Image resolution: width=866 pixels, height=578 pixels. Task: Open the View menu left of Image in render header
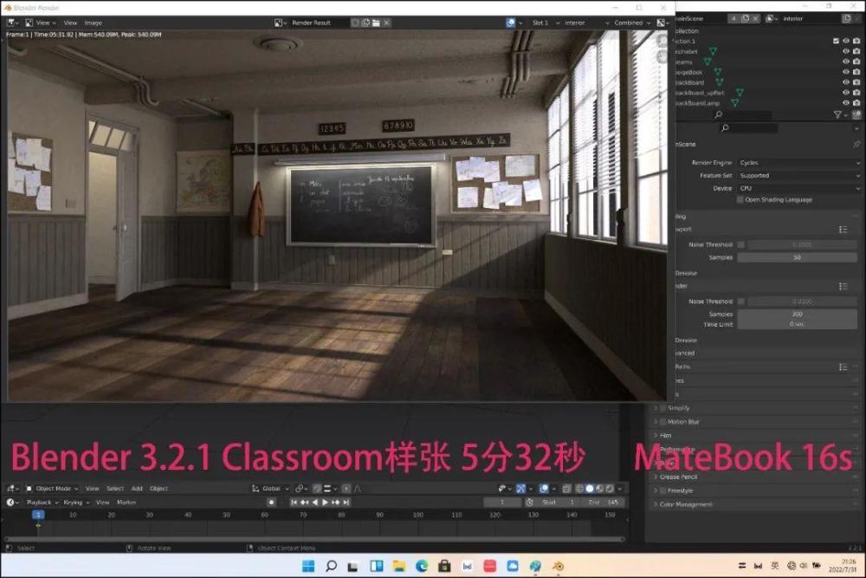tap(70, 23)
